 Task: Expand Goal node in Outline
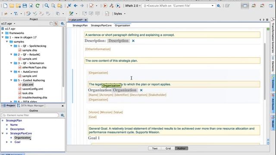(7, 142)
